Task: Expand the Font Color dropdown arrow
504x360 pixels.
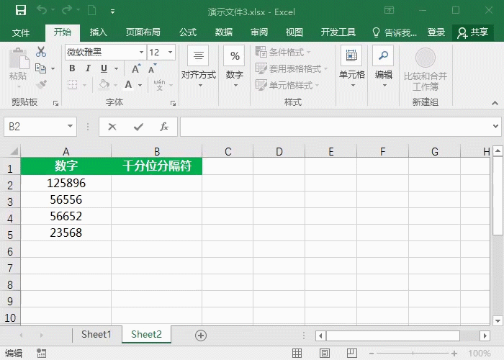Action: 140,85
